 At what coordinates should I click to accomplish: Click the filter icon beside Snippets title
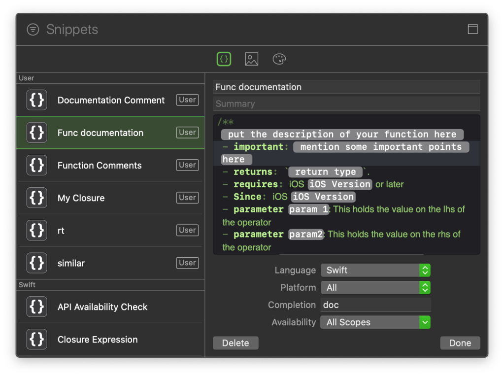(33, 30)
